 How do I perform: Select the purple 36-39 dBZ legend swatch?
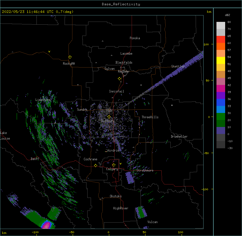click(221, 96)
